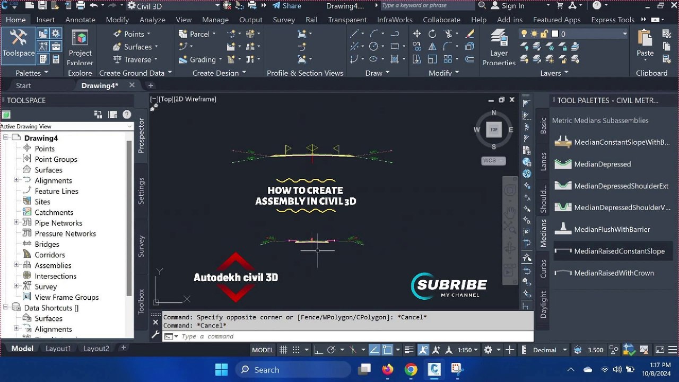This screenshot has width=679, height=382.
Task: Toggle the layer light bulb on/off icon
Action: pos(524,33)
